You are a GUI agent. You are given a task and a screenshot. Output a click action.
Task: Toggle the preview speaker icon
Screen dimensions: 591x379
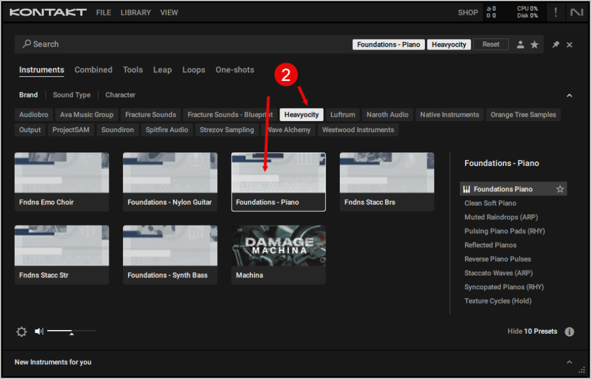coord(39,331)
